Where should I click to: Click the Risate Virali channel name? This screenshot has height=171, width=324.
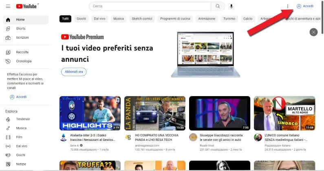point(207,145)
